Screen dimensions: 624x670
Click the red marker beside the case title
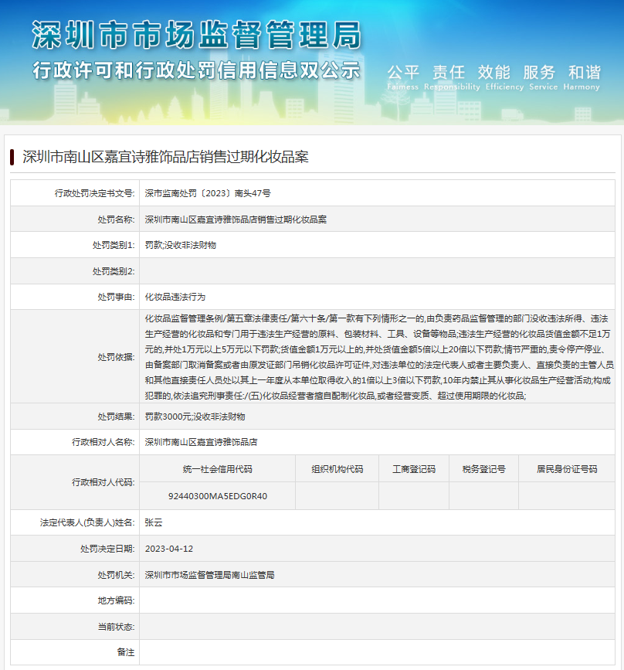click(x=12, y=155)
